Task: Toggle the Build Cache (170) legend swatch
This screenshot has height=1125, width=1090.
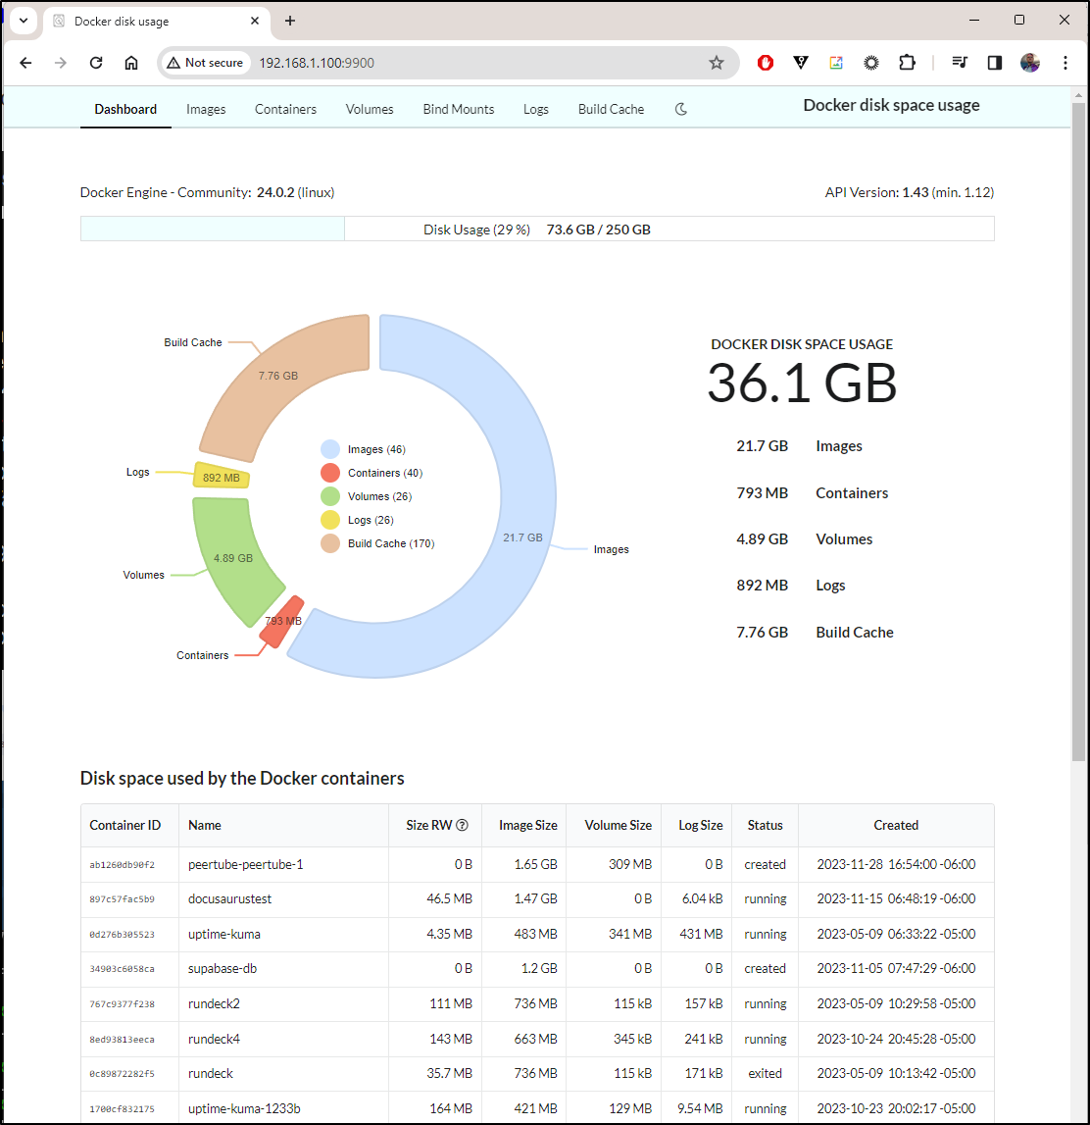Action: 330,543
